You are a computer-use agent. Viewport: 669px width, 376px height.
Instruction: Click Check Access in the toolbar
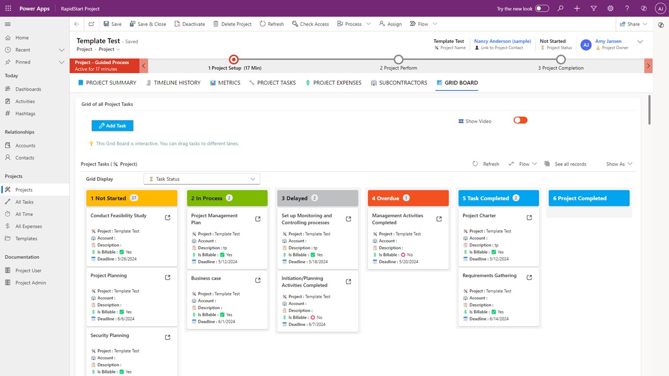pos(310,24)
